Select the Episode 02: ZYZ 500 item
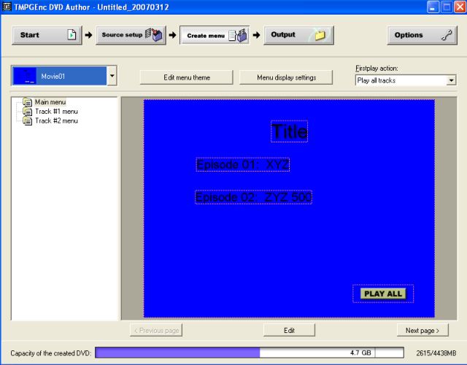 click(253, 197)
